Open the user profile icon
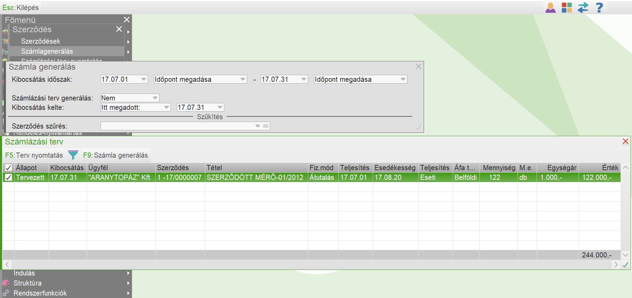Screen dimensions: 632x298 pos(550,8)
